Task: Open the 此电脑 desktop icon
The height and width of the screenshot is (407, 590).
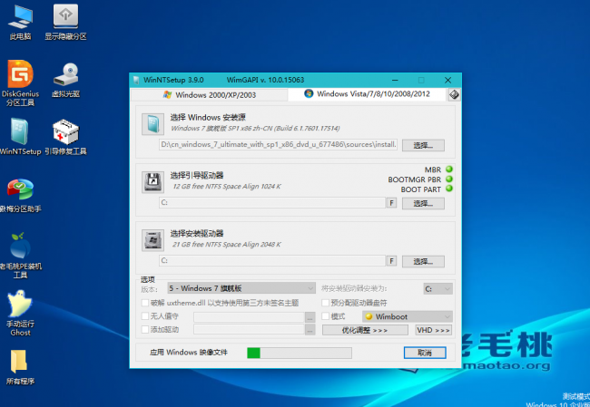Action: click(20, 22)
